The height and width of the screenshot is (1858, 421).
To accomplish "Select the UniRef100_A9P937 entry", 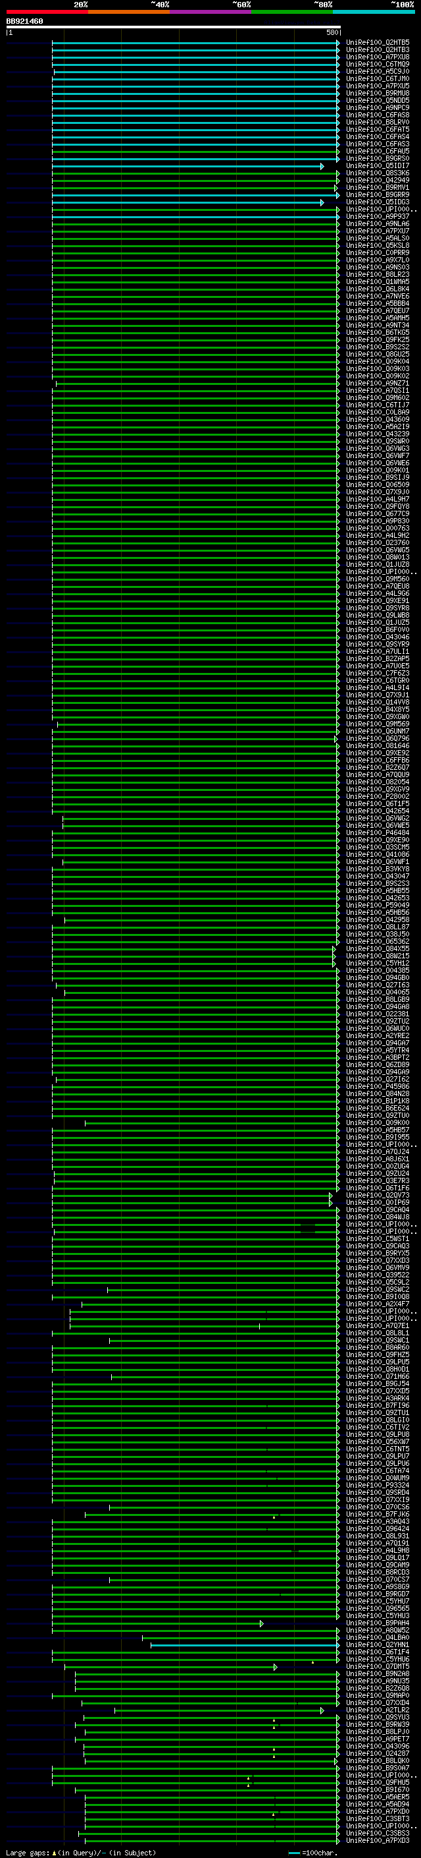I will tap(378, 217).
